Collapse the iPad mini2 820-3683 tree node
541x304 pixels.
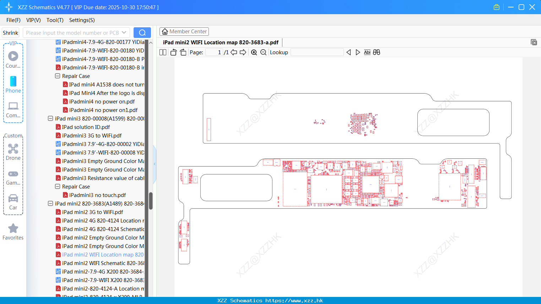50,203
